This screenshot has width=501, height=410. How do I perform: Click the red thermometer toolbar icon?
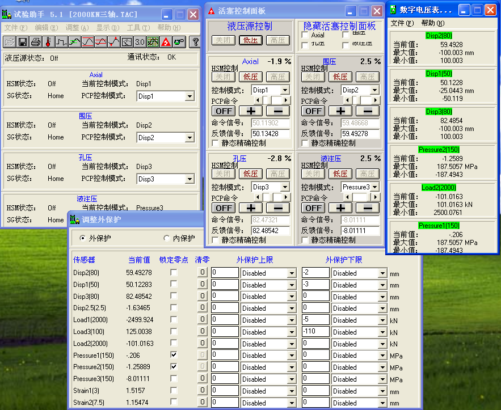point(49,42)
